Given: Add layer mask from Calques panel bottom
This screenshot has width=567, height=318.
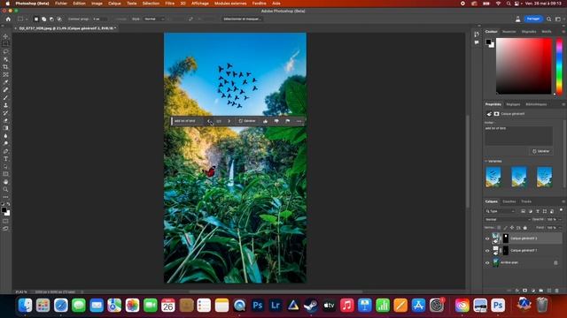Looking at the screenshot, I should point(525,291).
